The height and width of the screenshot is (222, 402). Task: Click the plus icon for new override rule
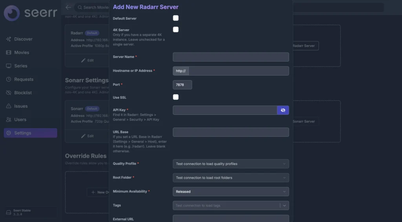pyautogui.click(x=93, y=192)
